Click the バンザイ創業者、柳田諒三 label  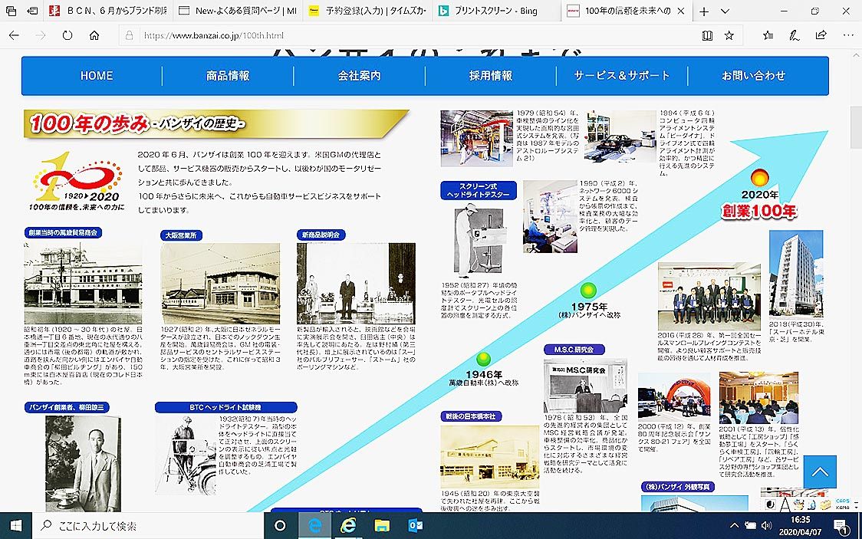67,407
